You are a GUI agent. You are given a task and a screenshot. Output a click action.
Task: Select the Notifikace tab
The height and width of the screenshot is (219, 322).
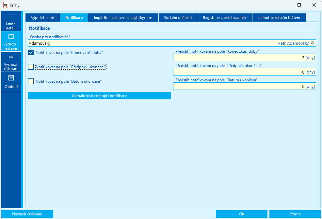[x=74, y=18]
